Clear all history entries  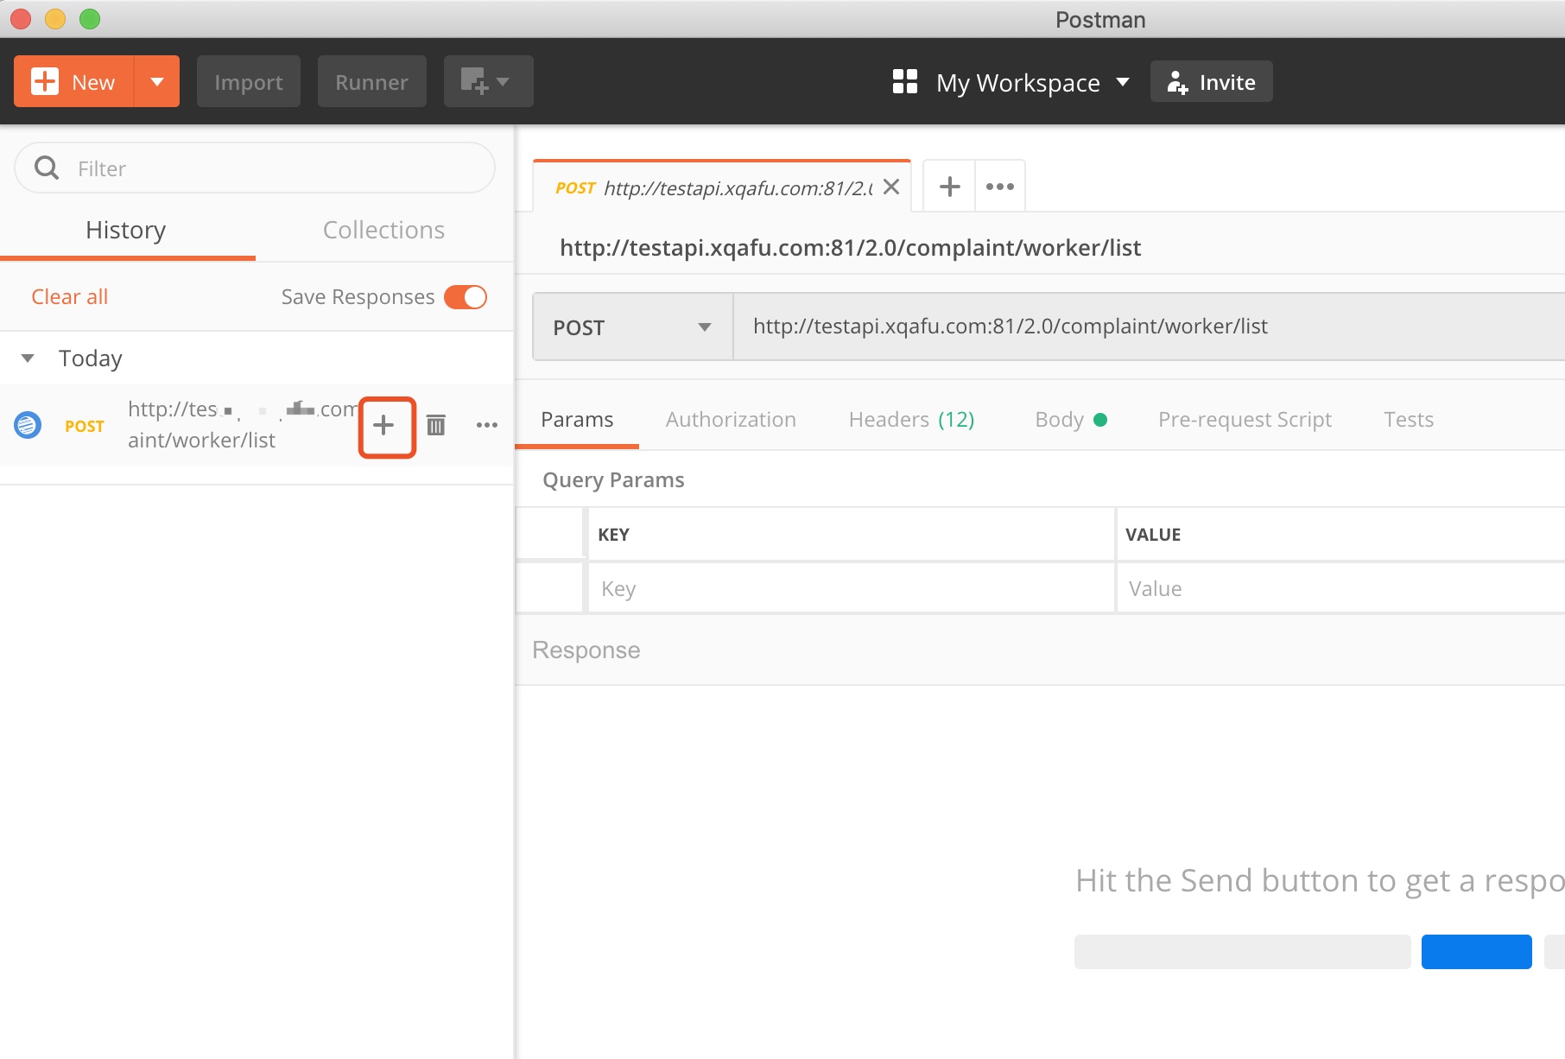click(x=70, y=296)
